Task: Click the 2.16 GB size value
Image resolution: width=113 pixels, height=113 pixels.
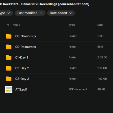Action: pyautogui.click(x=102, y=68)
